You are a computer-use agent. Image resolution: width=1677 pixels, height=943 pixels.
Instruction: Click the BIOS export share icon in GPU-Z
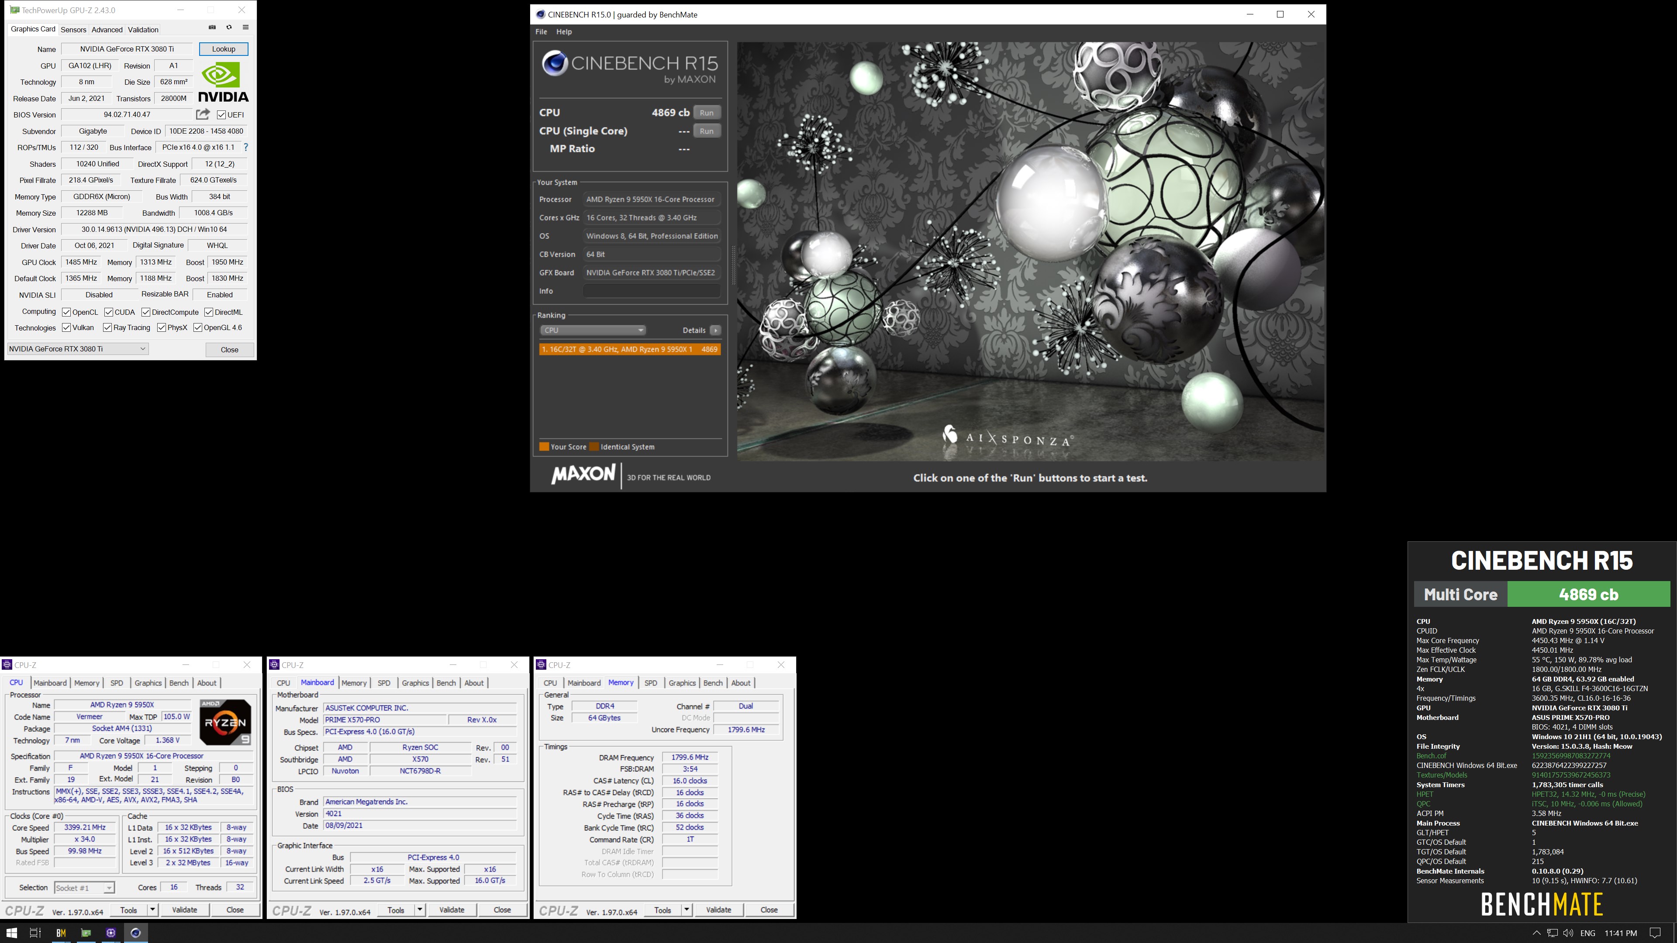[x=203, y=114]
